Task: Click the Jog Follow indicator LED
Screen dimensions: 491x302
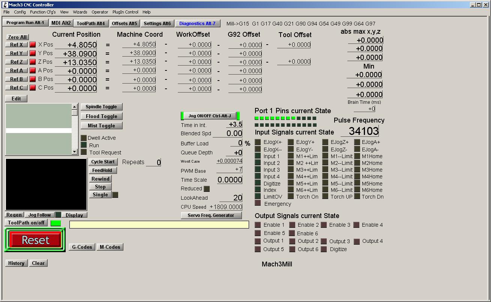Action: (x=58, y=215)
